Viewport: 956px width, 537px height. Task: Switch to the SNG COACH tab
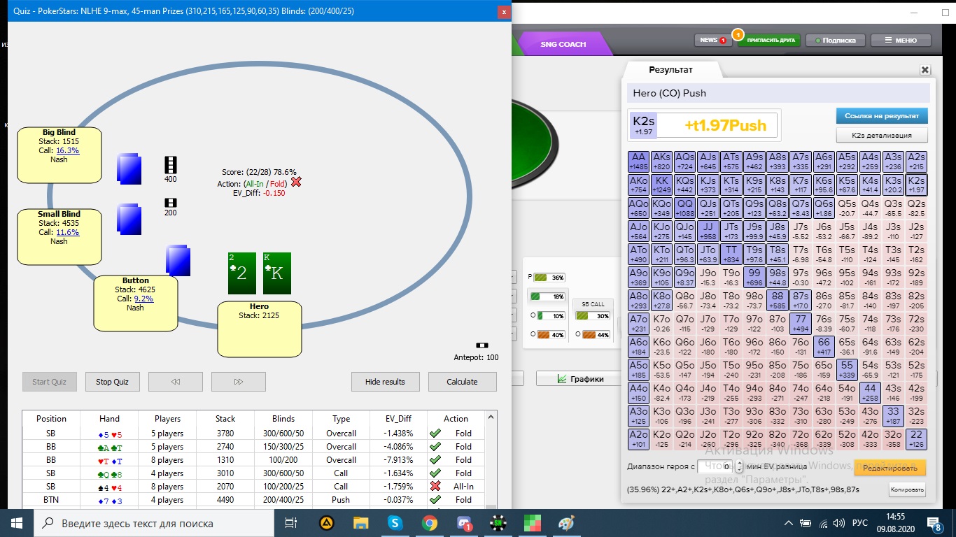[563, 44]
